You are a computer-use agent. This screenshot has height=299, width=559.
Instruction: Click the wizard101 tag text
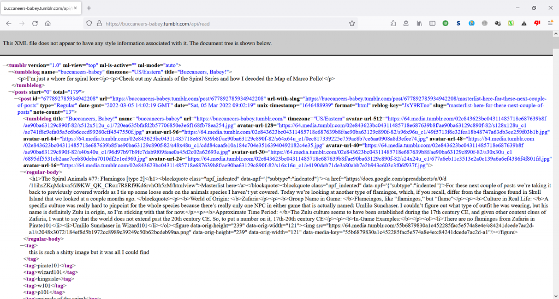[x=50, y=272]
